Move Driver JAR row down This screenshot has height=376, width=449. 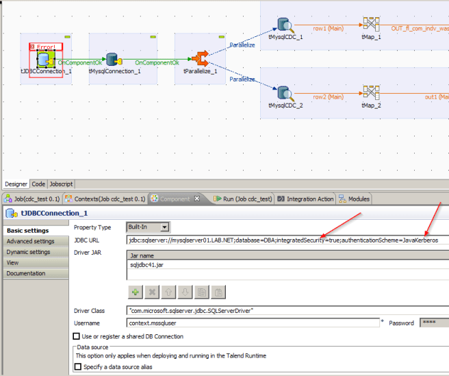185,292
